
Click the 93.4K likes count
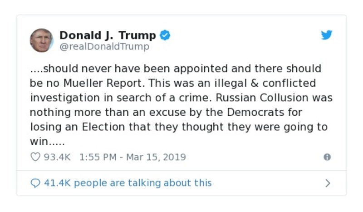pos(58,157)
